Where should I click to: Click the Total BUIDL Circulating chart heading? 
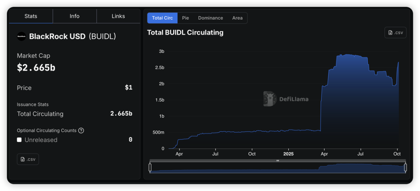click(185, 32)
